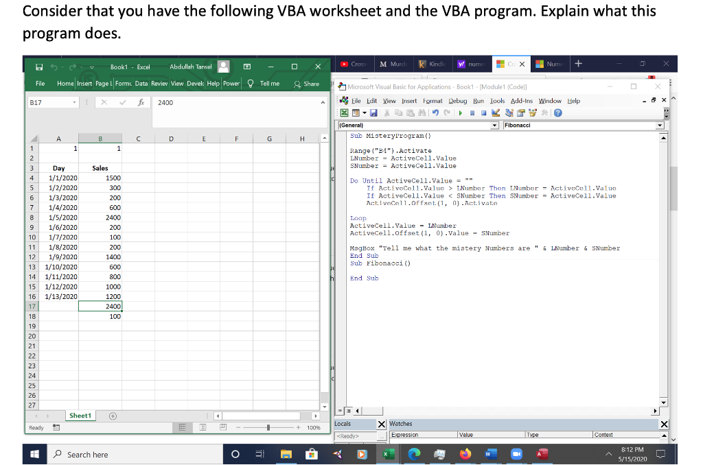Close the Locals pane in VBA editor
Screen dimensions: 703x465
tap(382, 424)
